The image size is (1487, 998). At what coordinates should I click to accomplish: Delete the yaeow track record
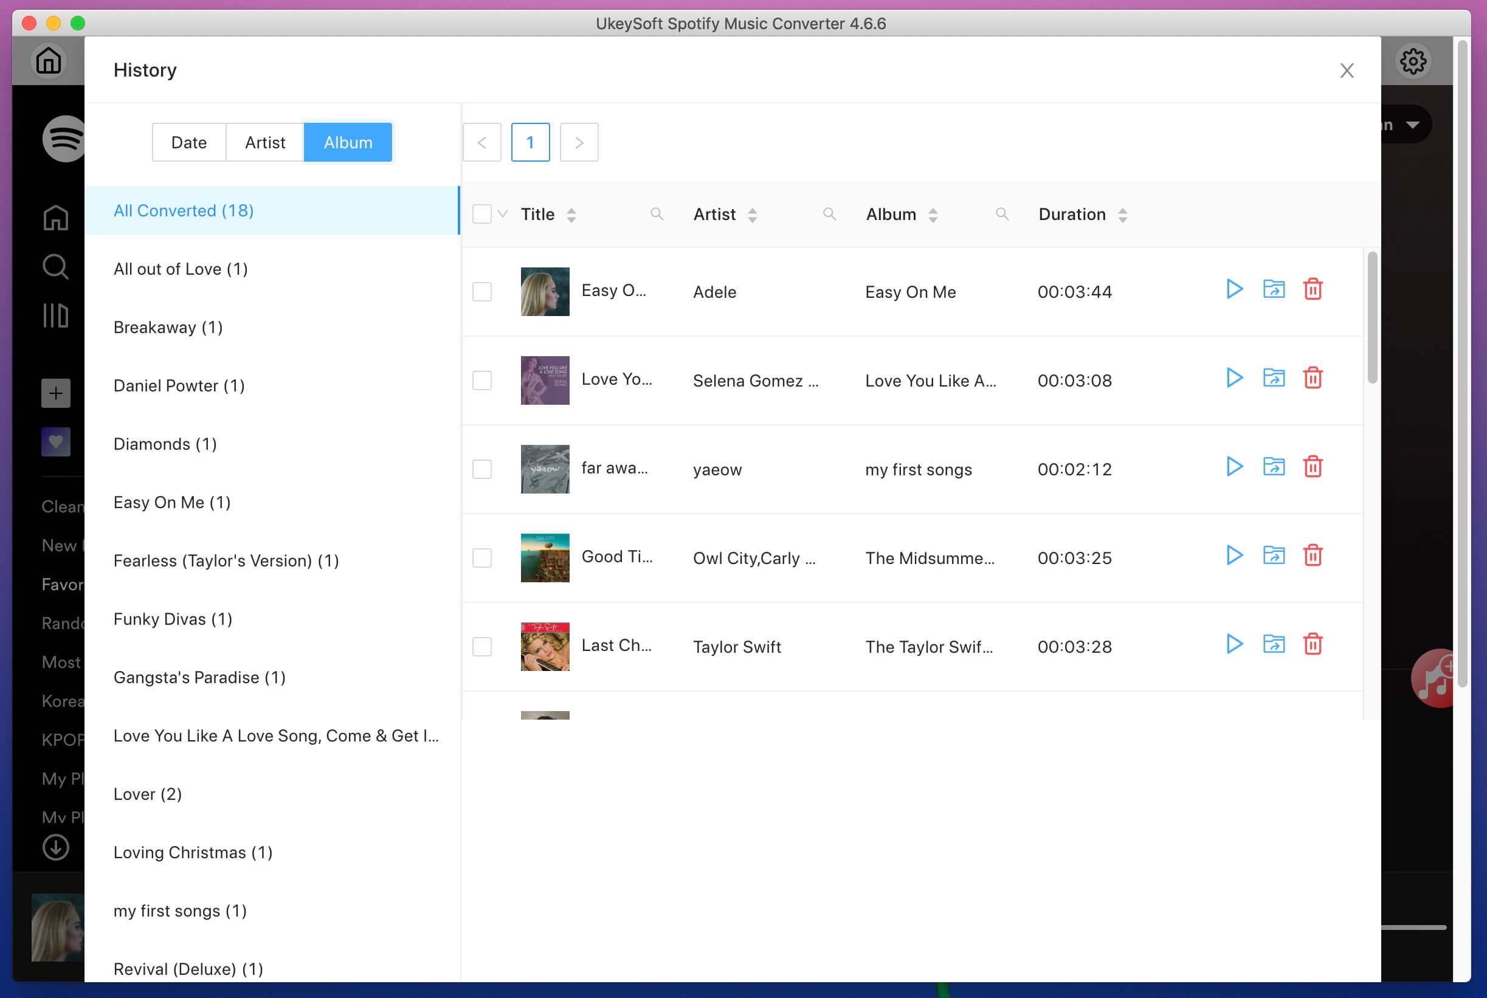click(x=1313, y=467)
